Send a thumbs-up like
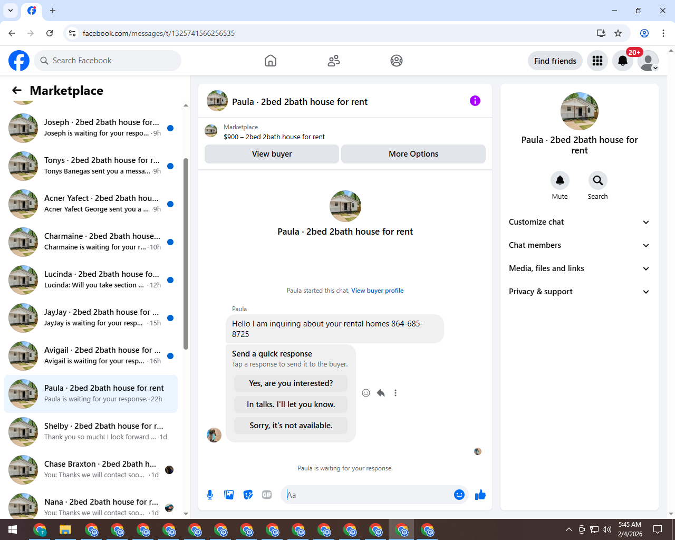The width and height of the screenshot is (675, 540). pos(480,495)
